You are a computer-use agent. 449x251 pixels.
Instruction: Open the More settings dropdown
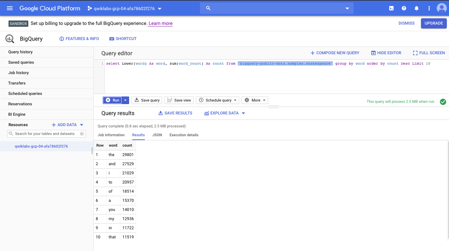click(255, 100)
